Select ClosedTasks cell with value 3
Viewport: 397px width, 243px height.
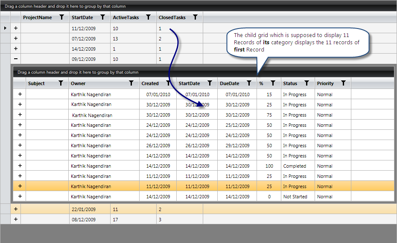(180, 219)
